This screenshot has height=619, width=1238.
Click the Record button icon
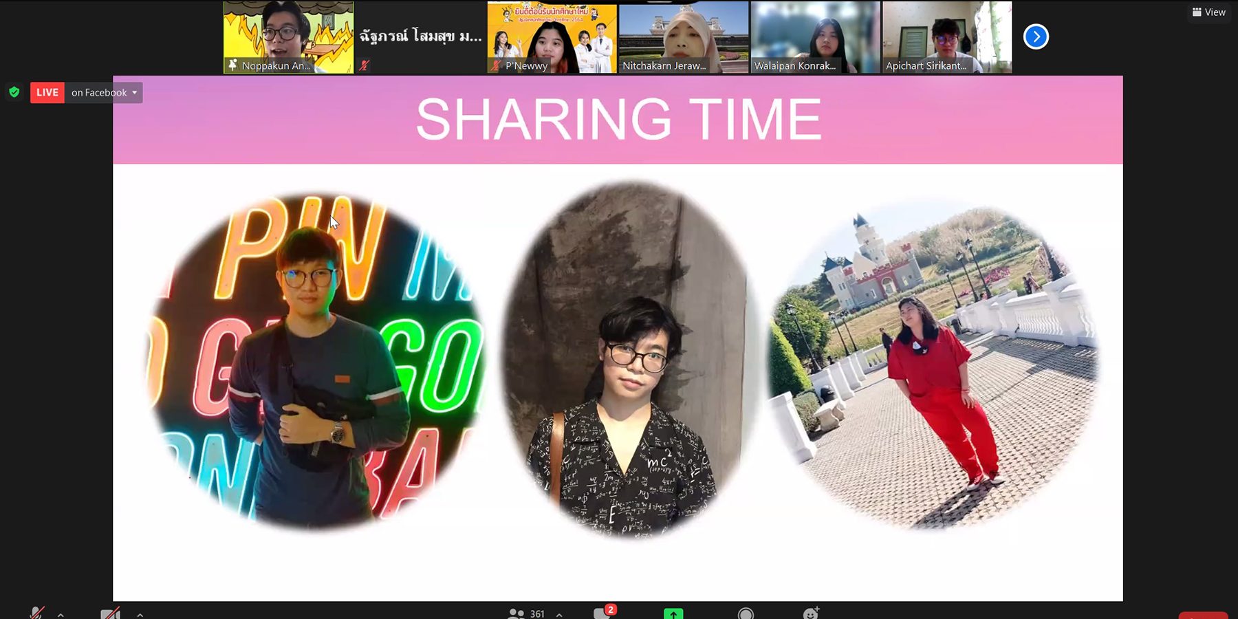746,613
